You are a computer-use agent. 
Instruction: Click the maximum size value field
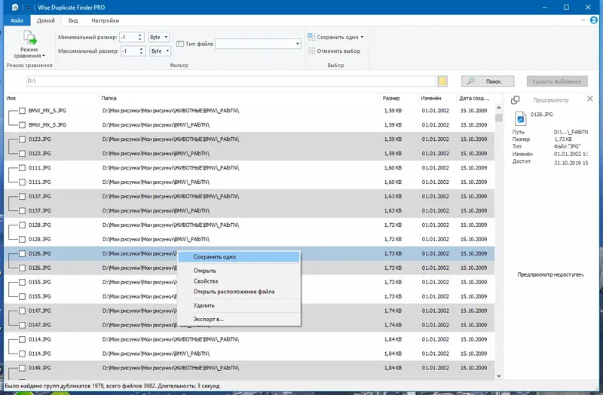[x=130, y=51]
